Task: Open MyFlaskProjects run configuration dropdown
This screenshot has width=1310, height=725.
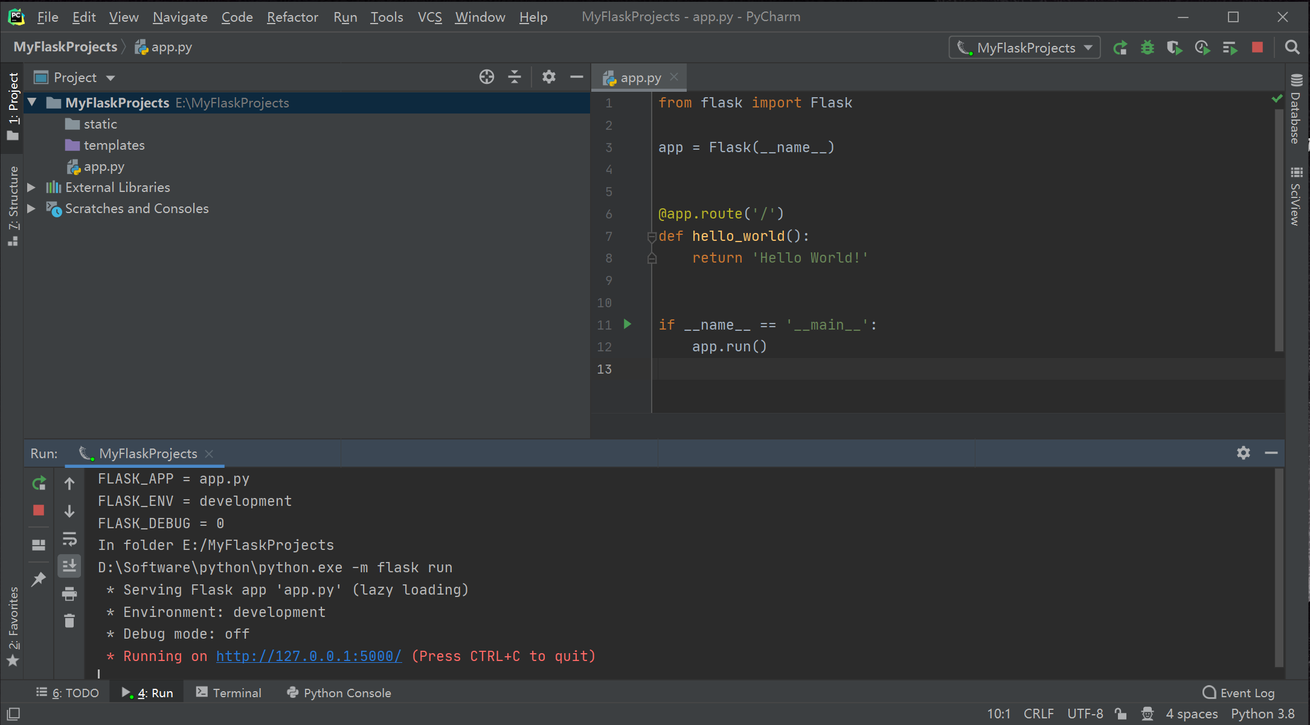Action: click(1025, 48)
